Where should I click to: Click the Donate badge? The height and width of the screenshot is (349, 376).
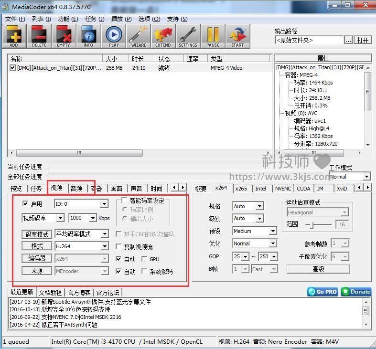[356, 292]
